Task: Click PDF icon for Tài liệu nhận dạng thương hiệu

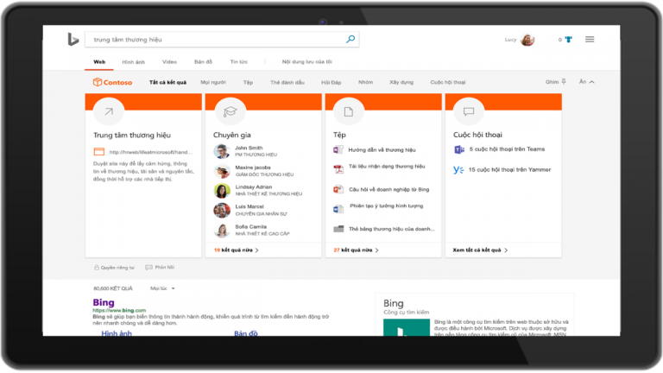Action: point(338,169)
